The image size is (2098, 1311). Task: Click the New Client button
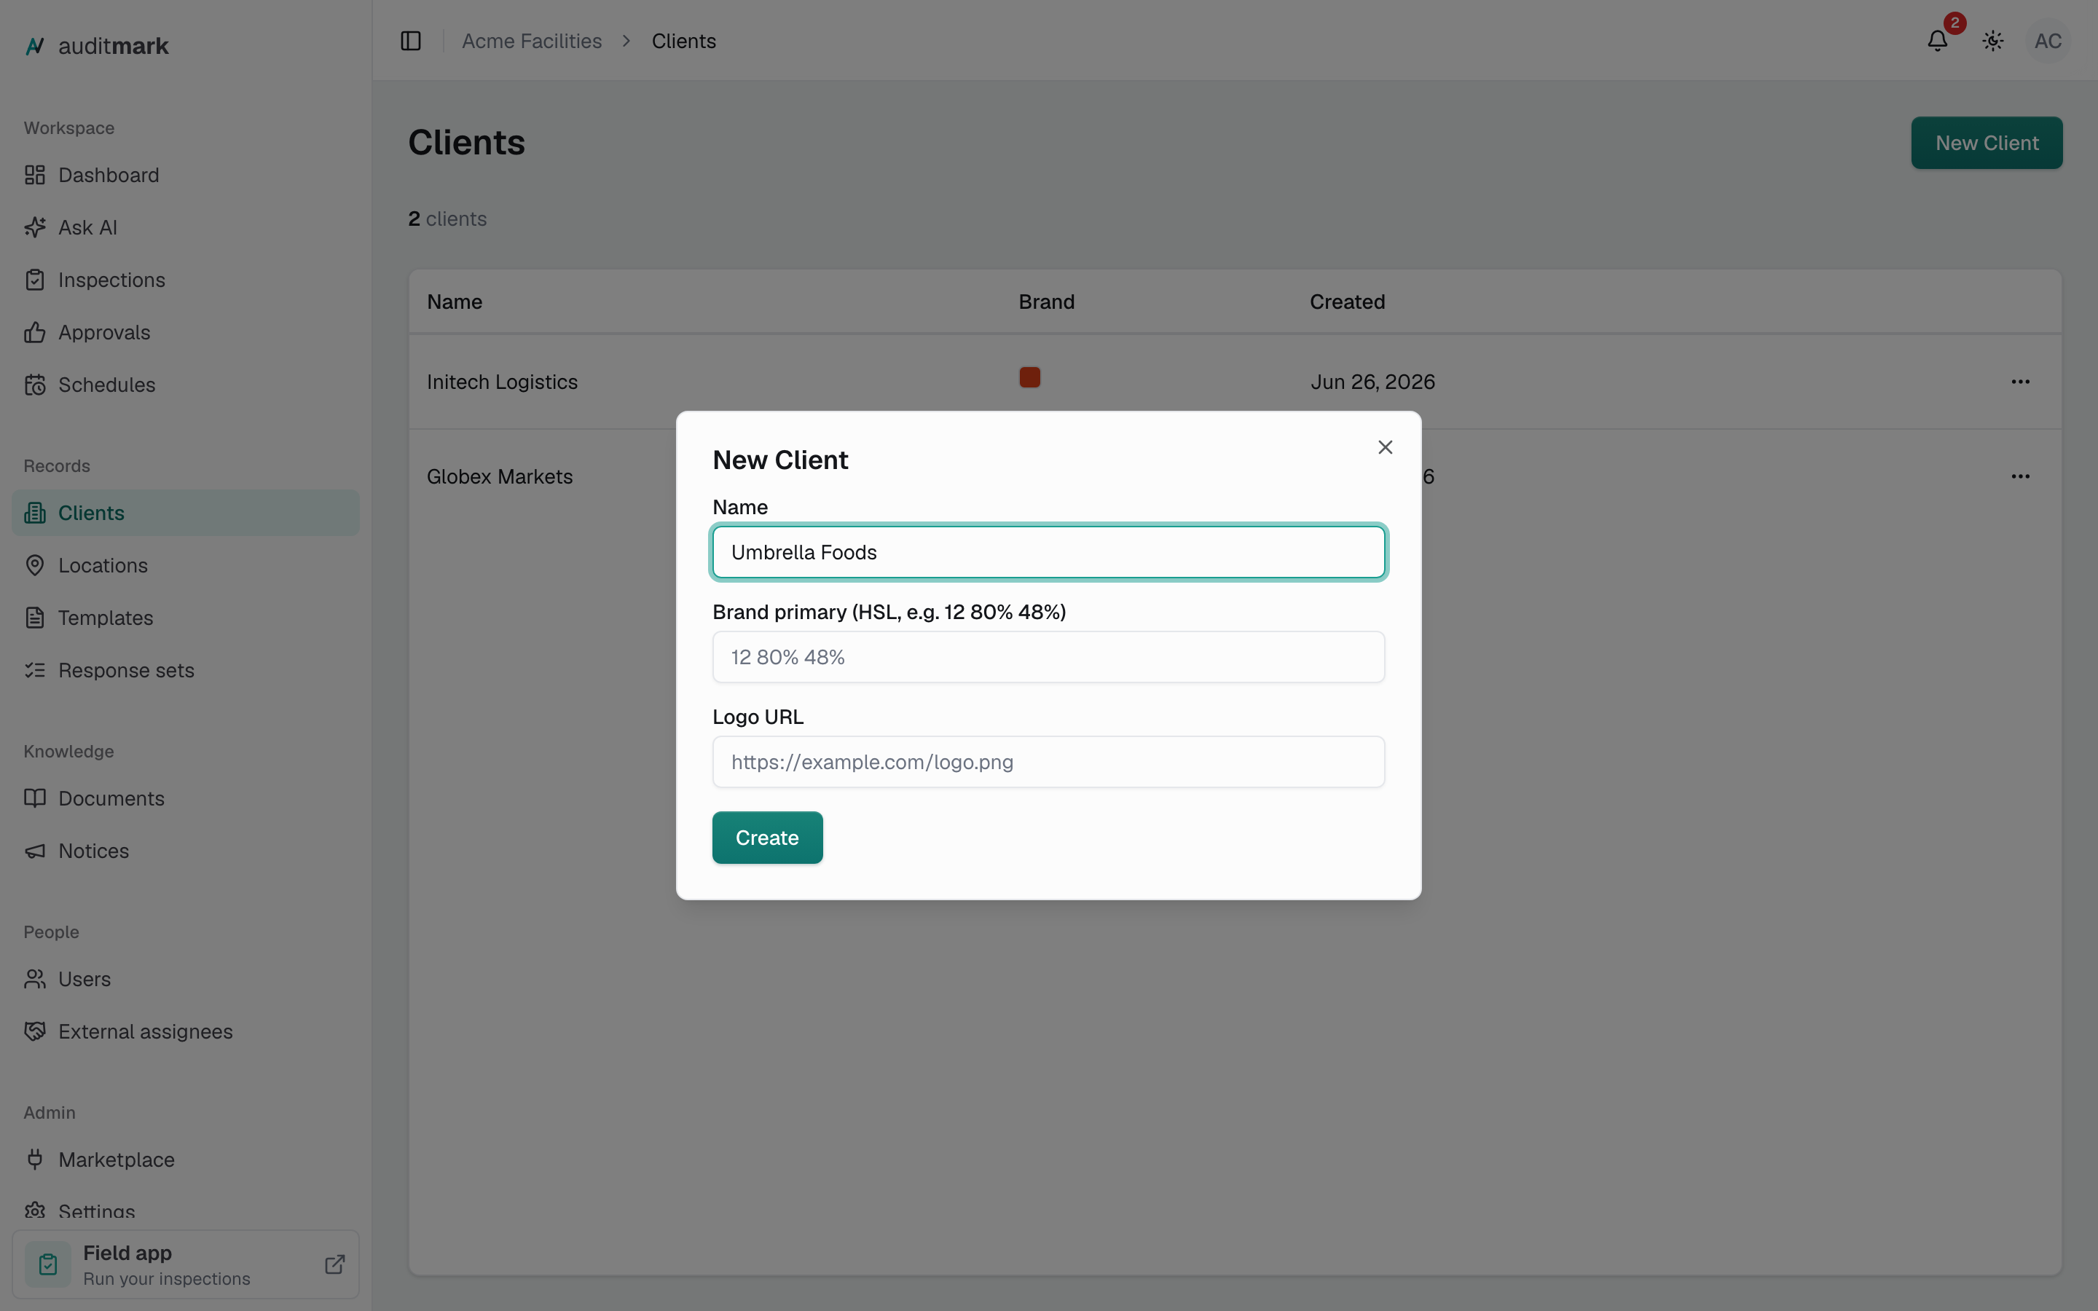click(1986, 143)
